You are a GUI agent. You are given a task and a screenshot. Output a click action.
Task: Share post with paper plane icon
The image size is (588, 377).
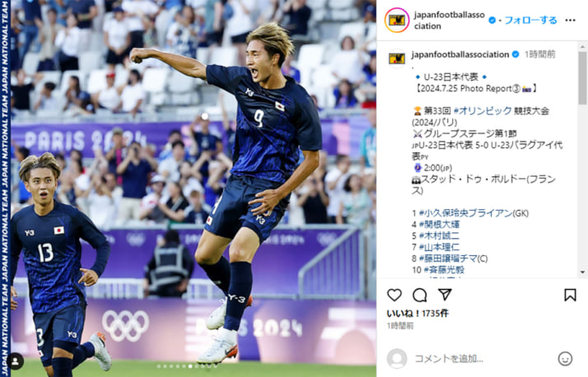[x=445, y=295]
